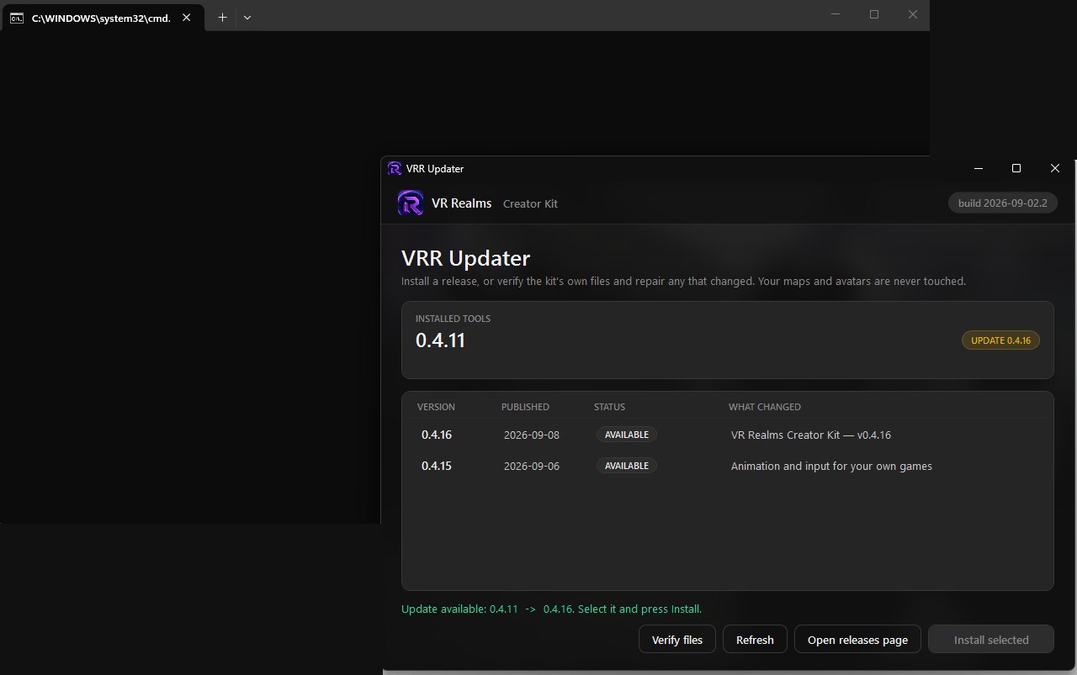Minimize the VRR Updater window
The height and width of the screenshot is (675, 1077).
pos(979,168)
